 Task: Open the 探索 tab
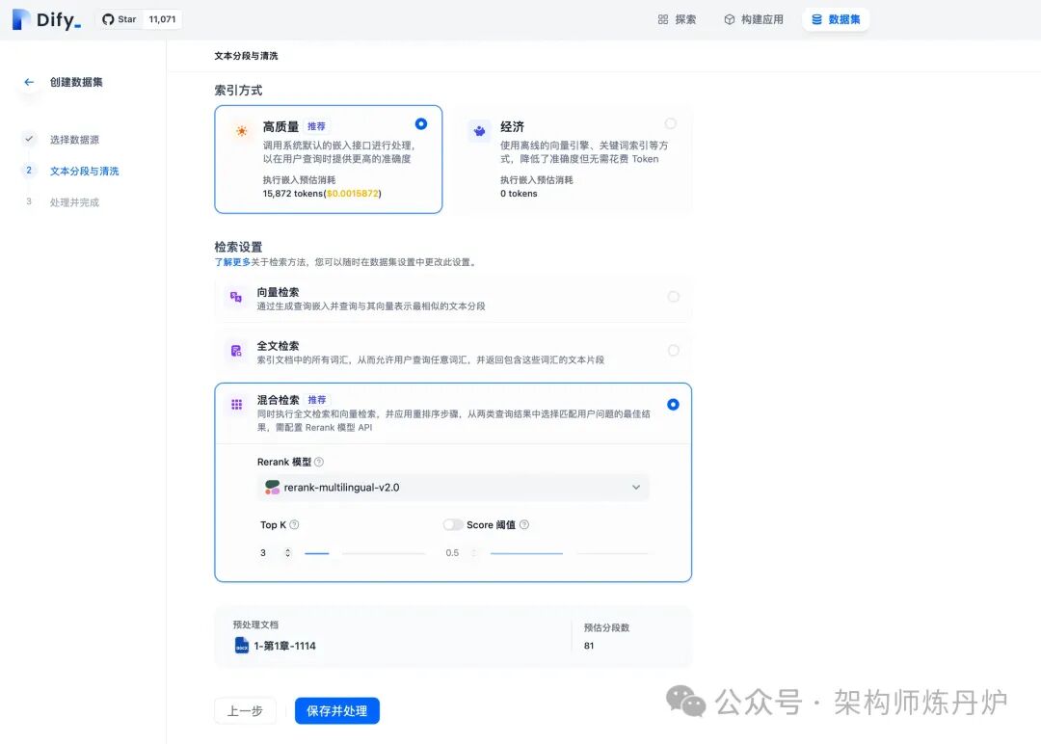677,19
